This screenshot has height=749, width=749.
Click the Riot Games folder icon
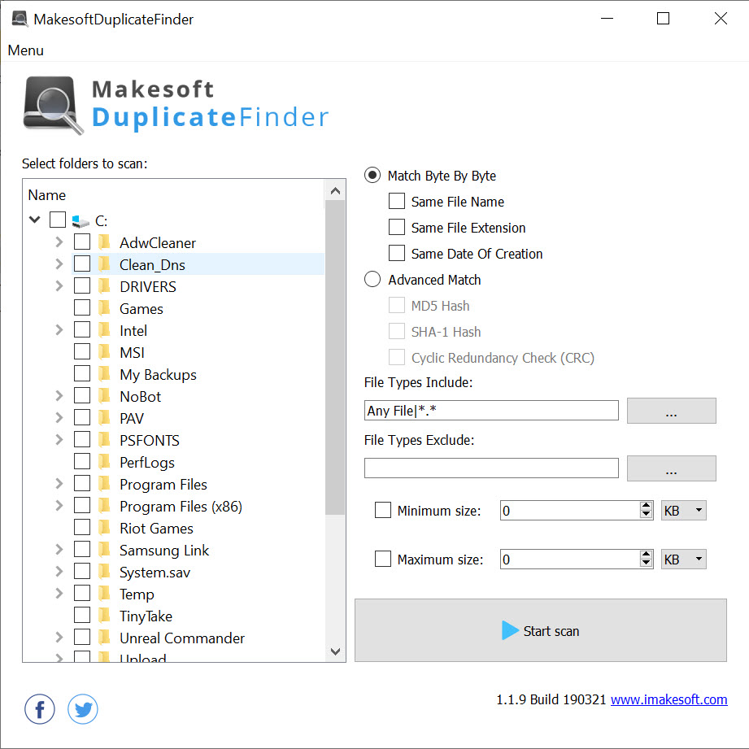(104, 528)
